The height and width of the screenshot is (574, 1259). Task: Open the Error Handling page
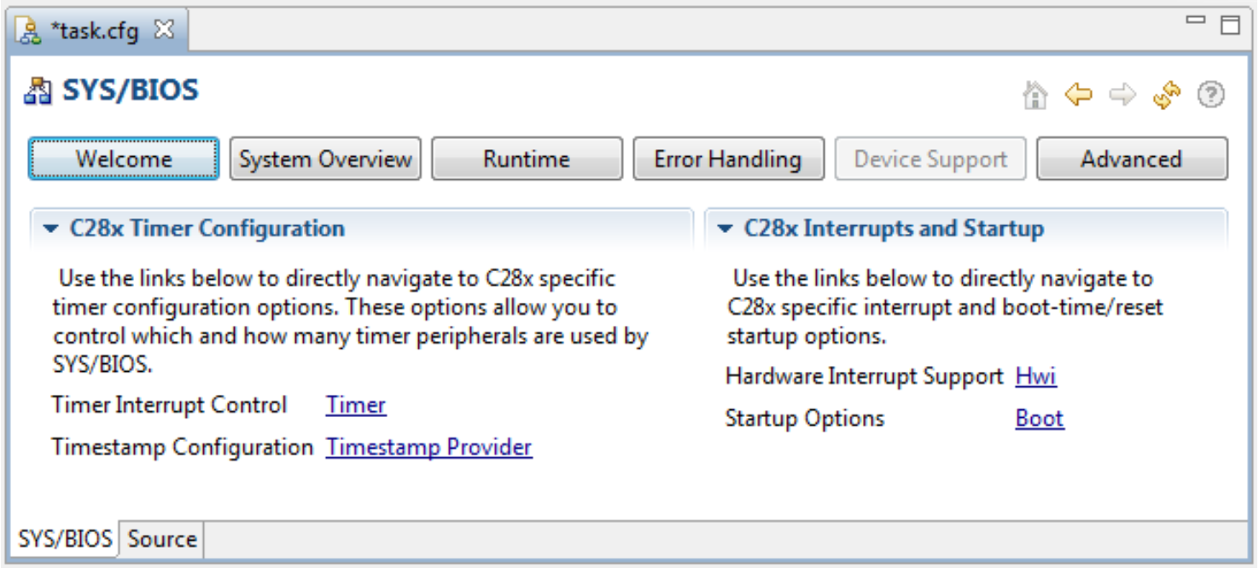click(x=728, y=159)
